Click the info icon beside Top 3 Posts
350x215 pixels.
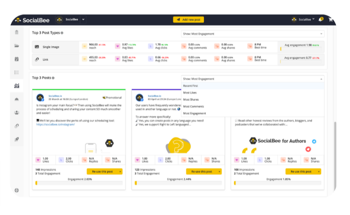(53, 78)
